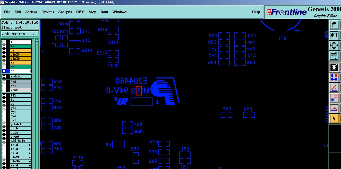Viewport: 341px width, 169px height.
Task: Open the Help menu
Action: point(256,12)
